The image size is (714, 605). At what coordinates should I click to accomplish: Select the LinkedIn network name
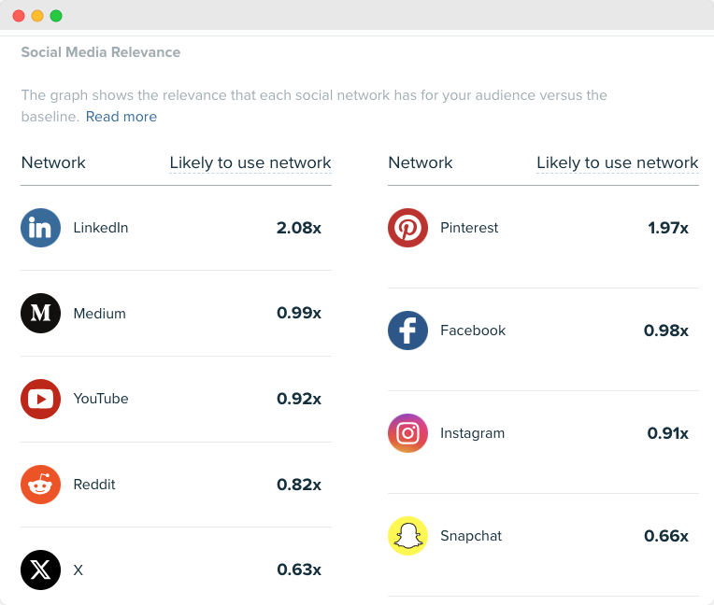[x=101, y=228]
